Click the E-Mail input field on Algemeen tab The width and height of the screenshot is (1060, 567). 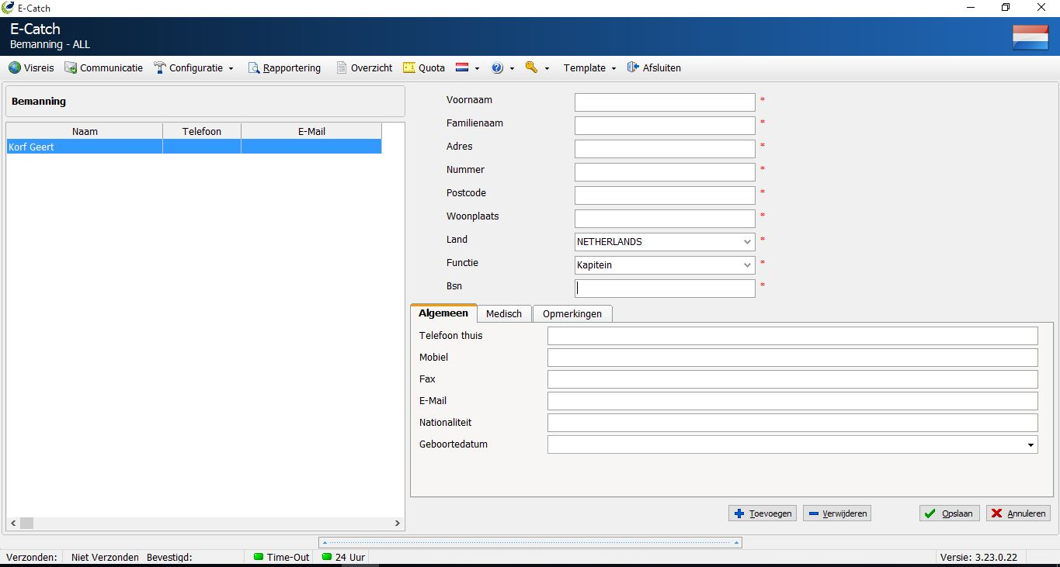pos(793,401)
